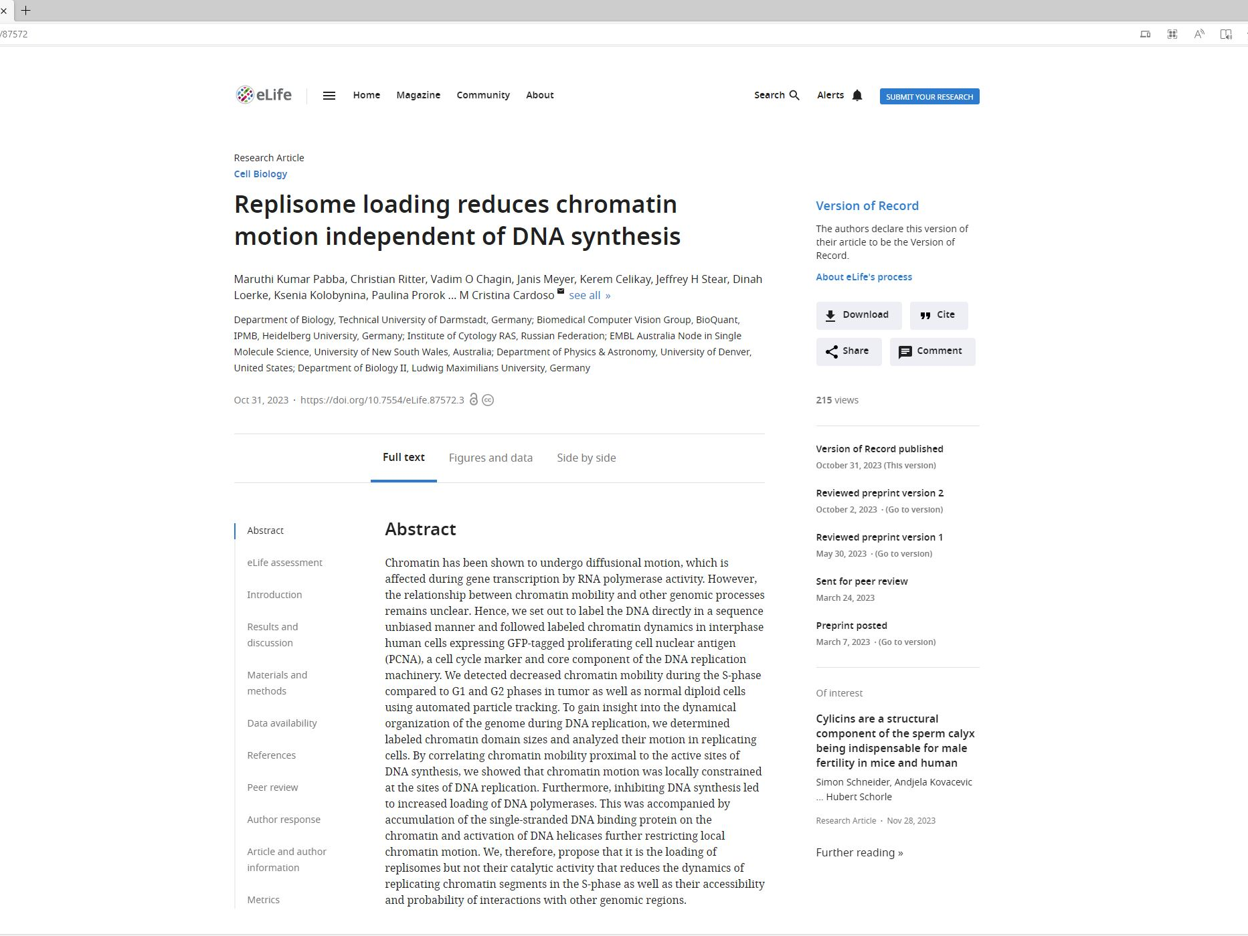Open the About menu item

click(x=539, y=95)
